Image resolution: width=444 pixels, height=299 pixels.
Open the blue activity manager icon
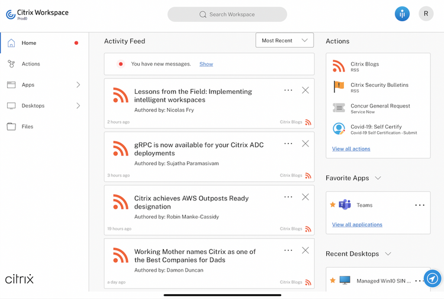click(402, 14)
